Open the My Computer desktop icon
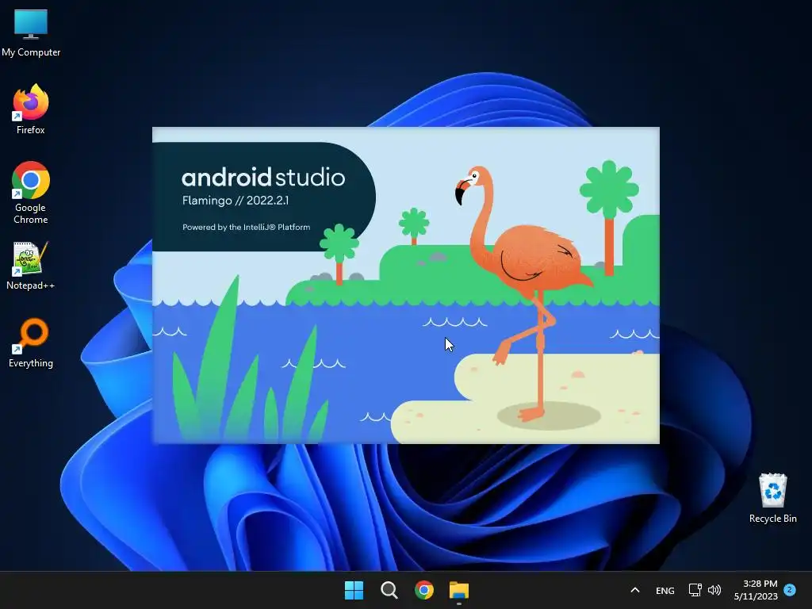 [31, 32]
